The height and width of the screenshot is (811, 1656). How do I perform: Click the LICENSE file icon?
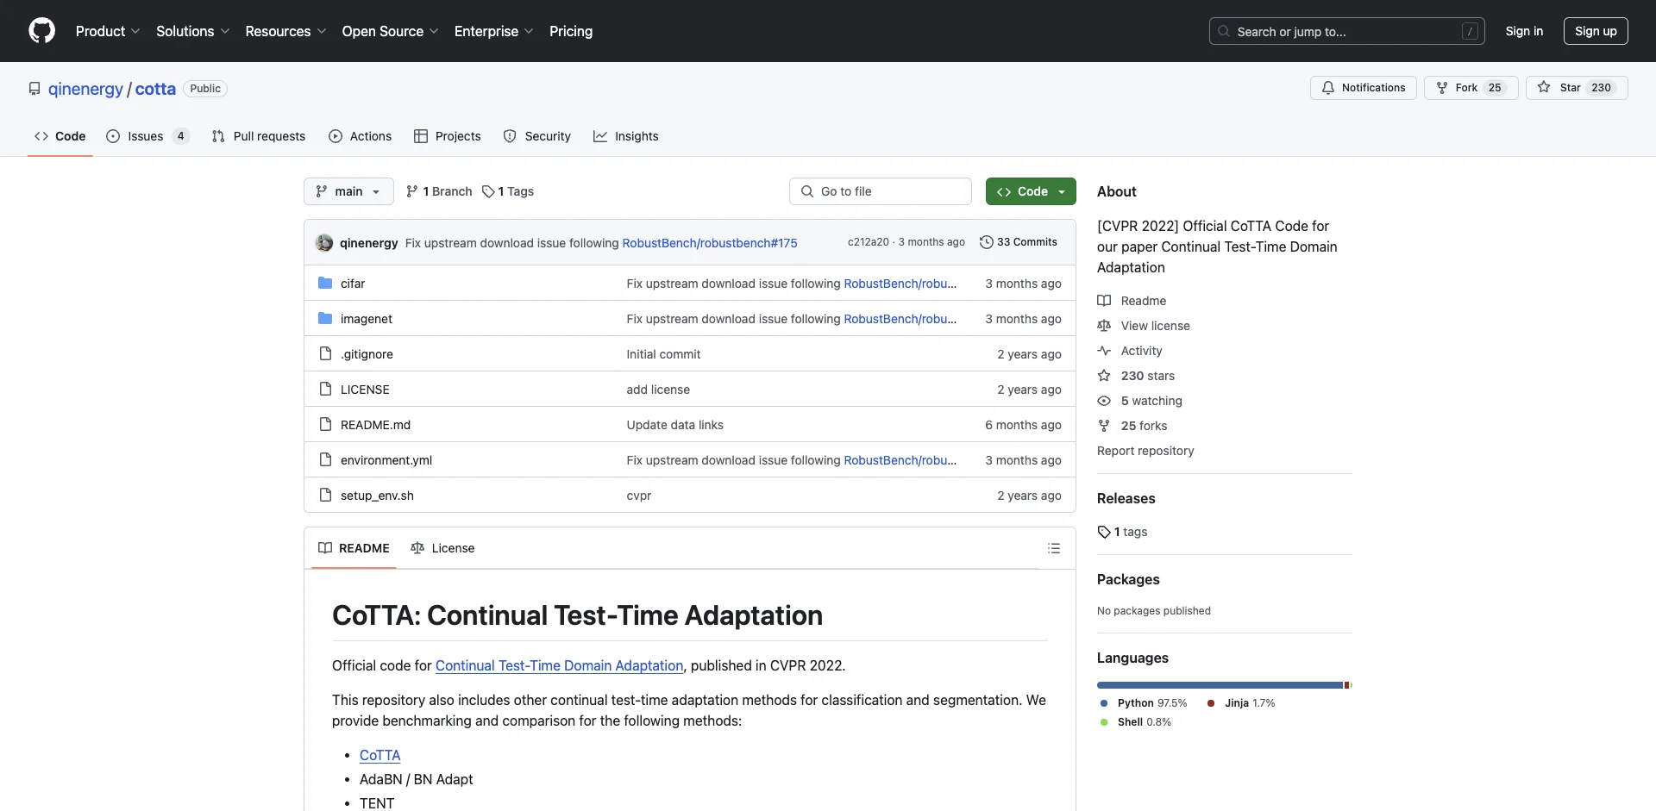325,389
